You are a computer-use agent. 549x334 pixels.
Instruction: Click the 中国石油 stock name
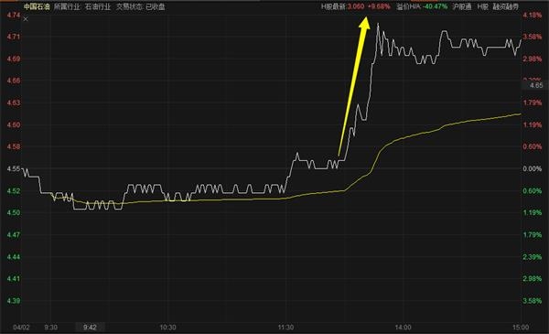coord(37,6)
